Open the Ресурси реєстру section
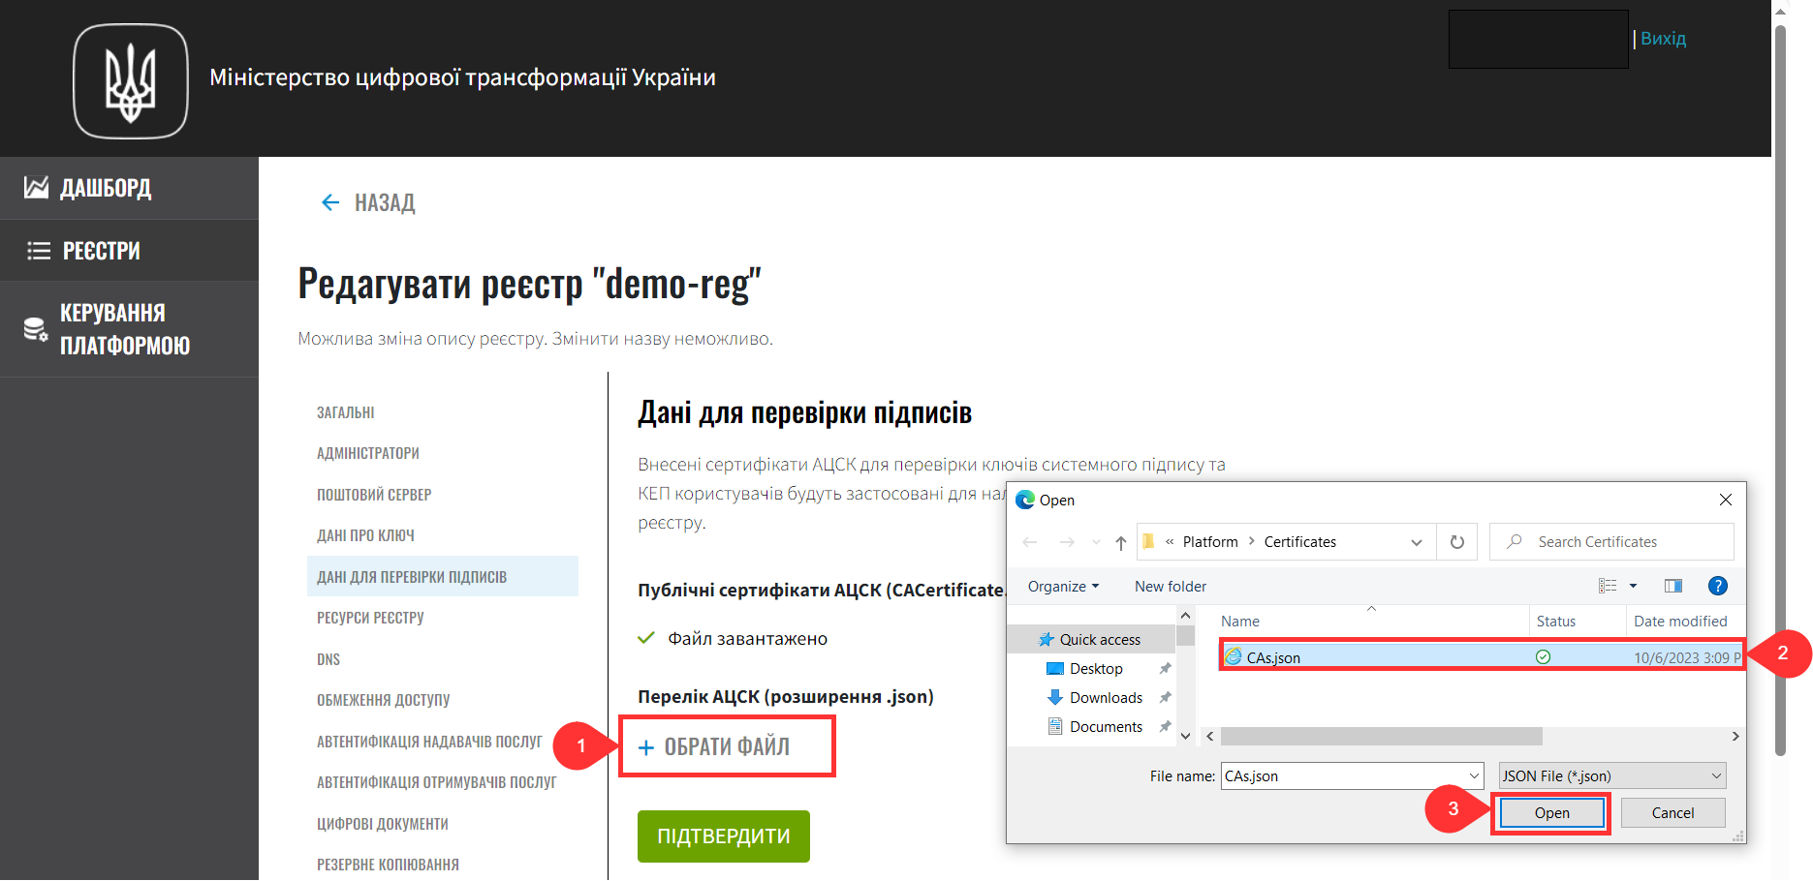The width and height of the screenshot is (1813, 881). (x=370, y=618)
